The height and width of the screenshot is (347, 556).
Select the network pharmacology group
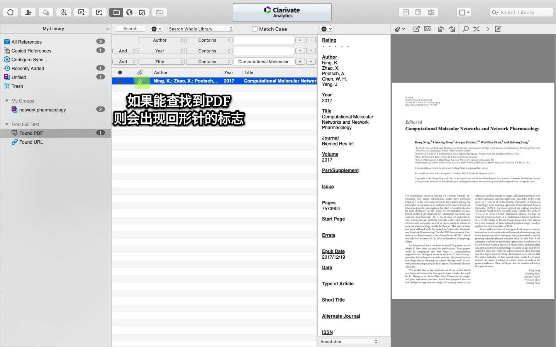click(x=56, y=109)
